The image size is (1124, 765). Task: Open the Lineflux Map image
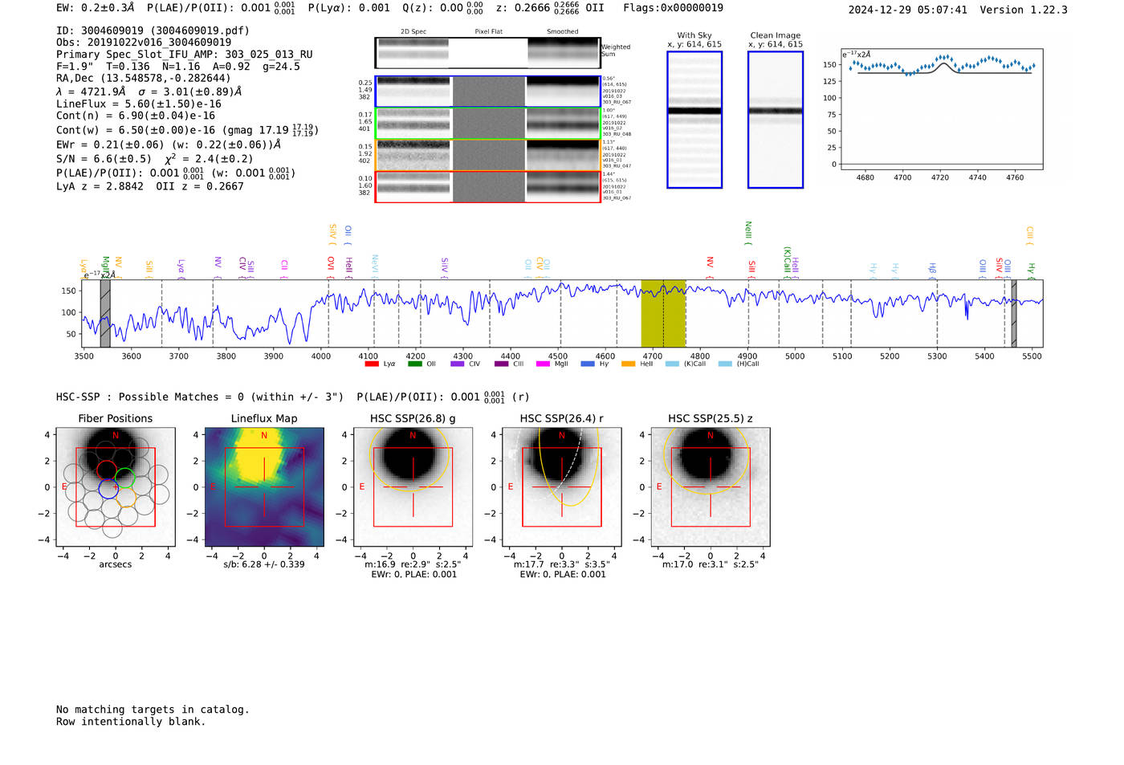click(x=264, y=488)
